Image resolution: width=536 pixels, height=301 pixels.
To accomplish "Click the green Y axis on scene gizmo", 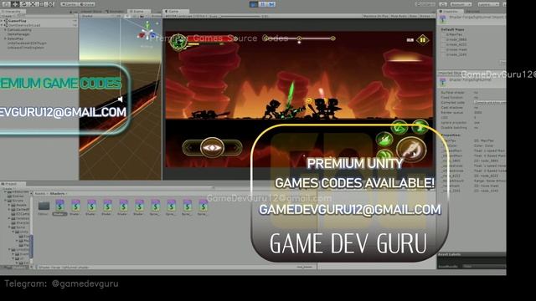I will pos(147,25).
